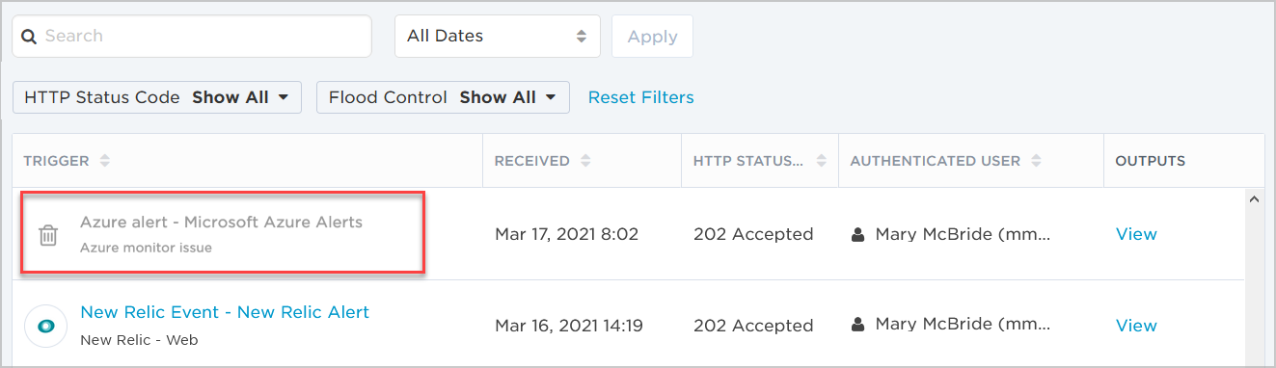Viewport: 1276px width, 368px height.
Task: Expand the HTTP Status Code filter
Action: 157,97
